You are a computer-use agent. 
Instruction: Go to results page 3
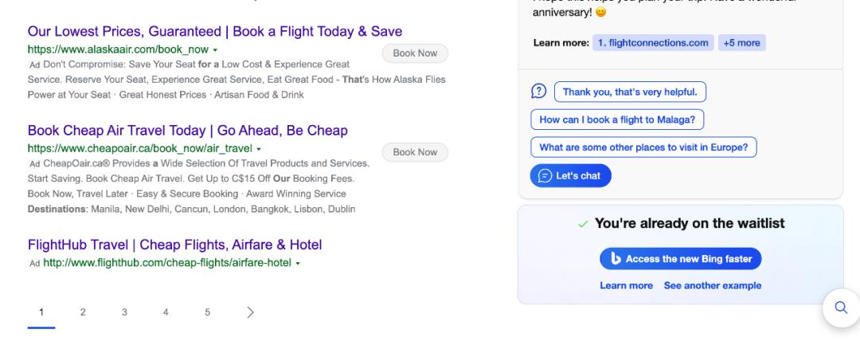coord(124,312)
